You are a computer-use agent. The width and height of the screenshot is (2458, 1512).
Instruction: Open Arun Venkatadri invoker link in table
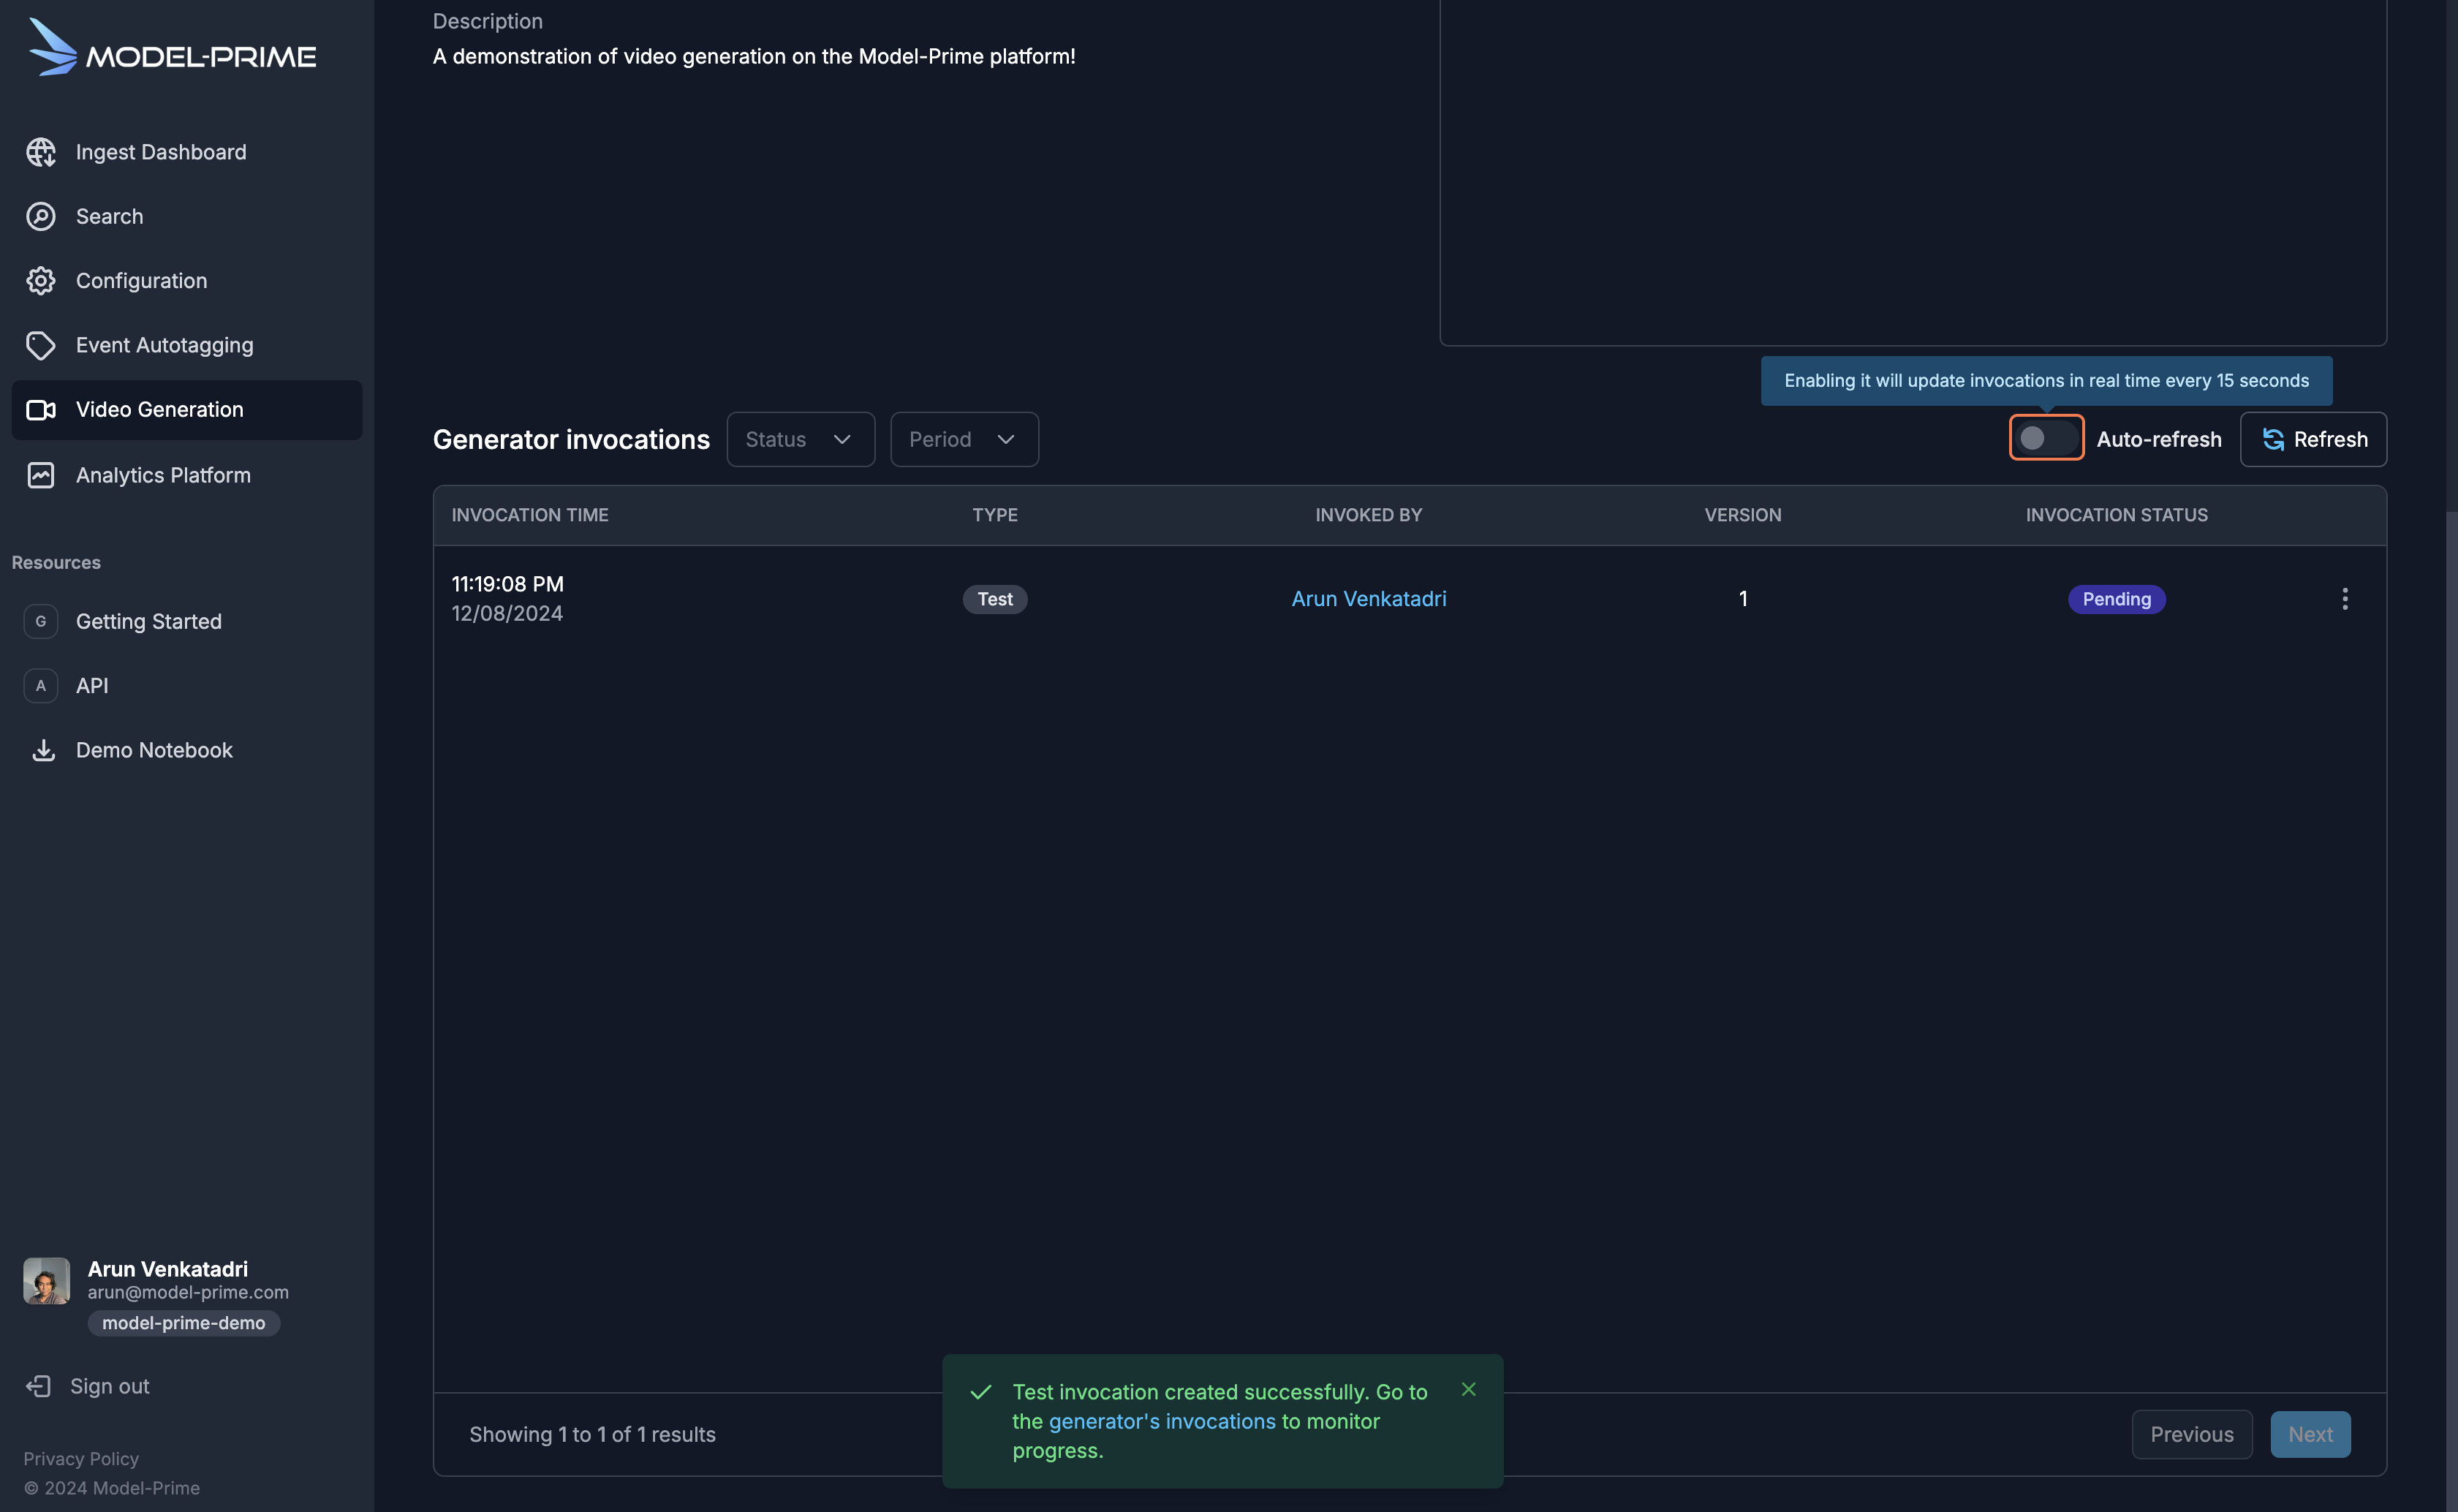[x=1368, y=599]
